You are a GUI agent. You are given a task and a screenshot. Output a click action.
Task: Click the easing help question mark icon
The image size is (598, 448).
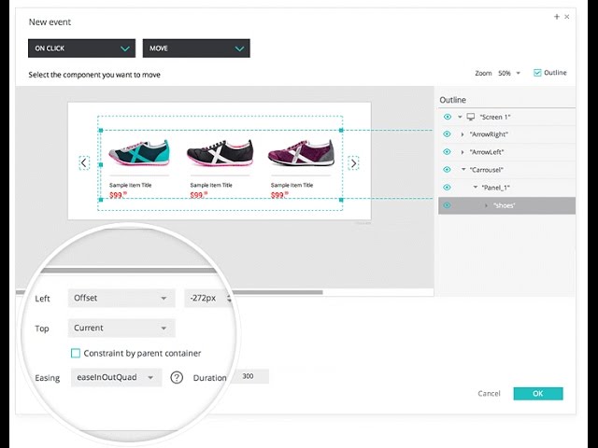(177, 377)
